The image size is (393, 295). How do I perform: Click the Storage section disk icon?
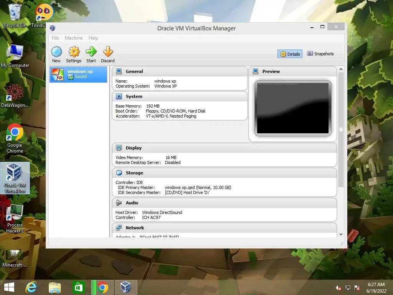pos(119,172)
